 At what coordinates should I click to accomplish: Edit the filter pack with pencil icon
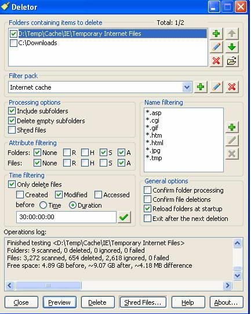point(216,87)
